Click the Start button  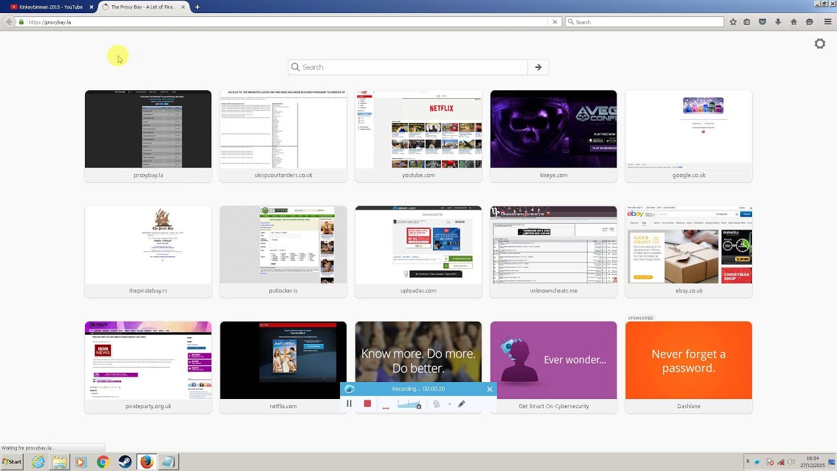click(12, 462)
